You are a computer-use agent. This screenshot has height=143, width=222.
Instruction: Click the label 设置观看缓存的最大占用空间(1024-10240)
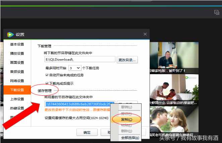(76, 118)
